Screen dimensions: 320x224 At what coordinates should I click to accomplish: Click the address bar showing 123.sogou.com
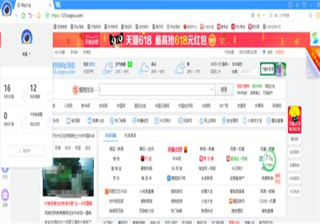(x=67, y=16)
